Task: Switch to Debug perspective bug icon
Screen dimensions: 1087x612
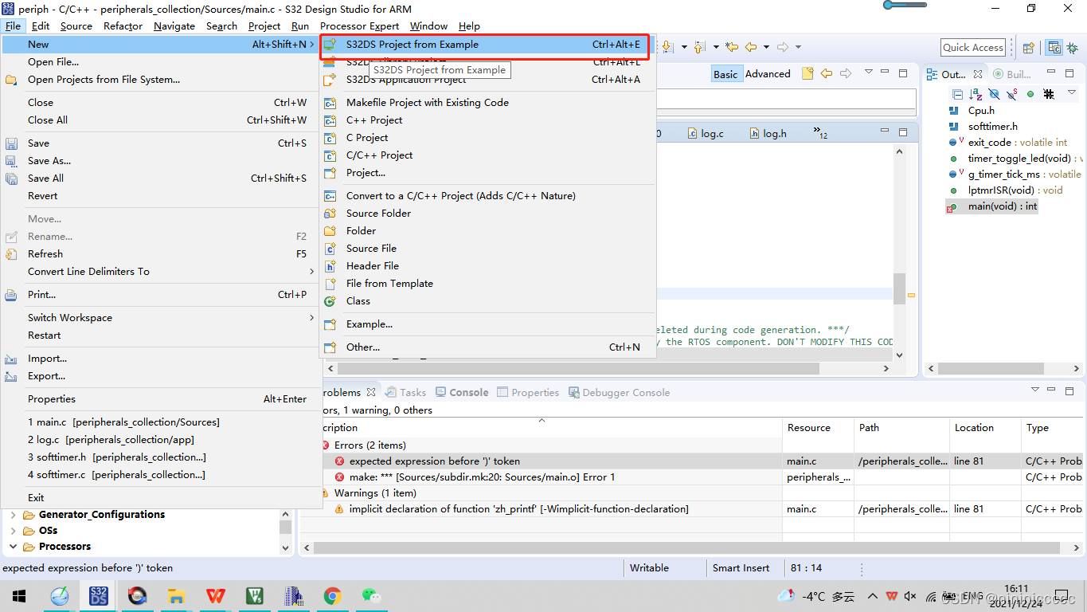Action: pyautogui.click(x=1072, y=47)
